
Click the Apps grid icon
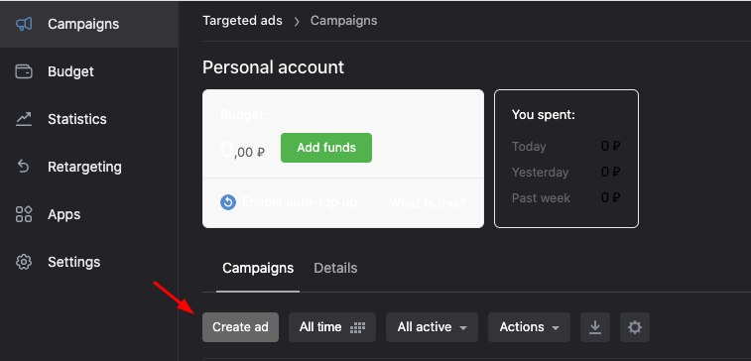[x=24, y=214]
